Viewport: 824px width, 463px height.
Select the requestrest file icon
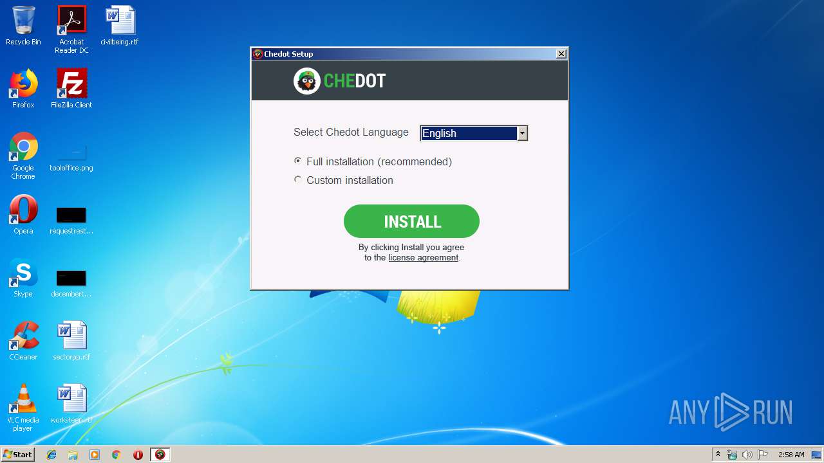click(71, 219)
